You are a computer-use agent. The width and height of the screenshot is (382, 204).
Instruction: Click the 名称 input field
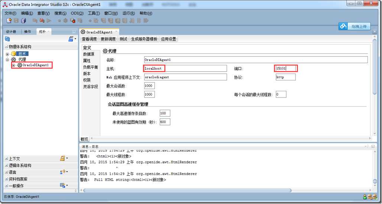point(256,60)
